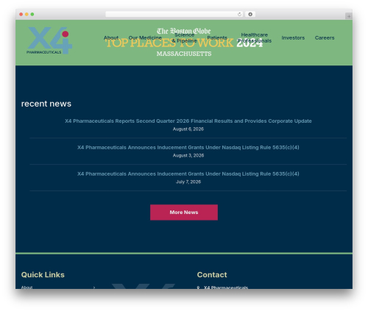Open a new tab with the plus button
The height and width of the screenshot is (311, 368).
click(x=349, y=16)
